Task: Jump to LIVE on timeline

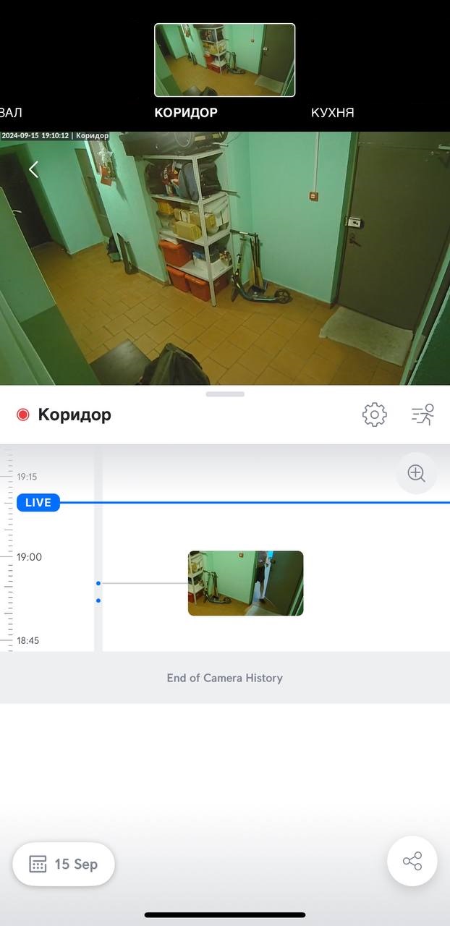Action: 38,502
